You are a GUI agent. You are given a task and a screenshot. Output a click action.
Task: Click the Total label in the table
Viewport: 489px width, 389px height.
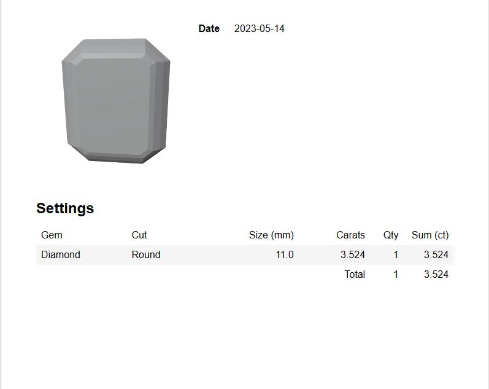(355, 274)
